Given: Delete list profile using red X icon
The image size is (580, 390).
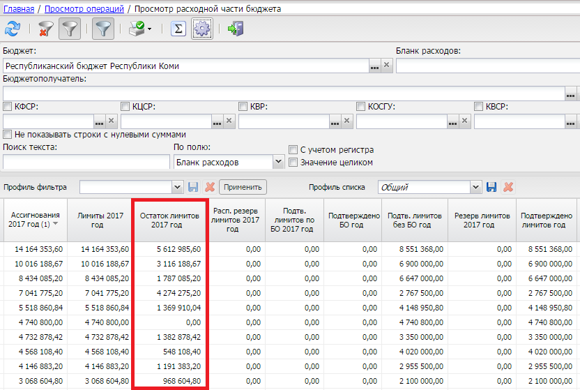Looking at the screenshot, I should coord(508,187).
